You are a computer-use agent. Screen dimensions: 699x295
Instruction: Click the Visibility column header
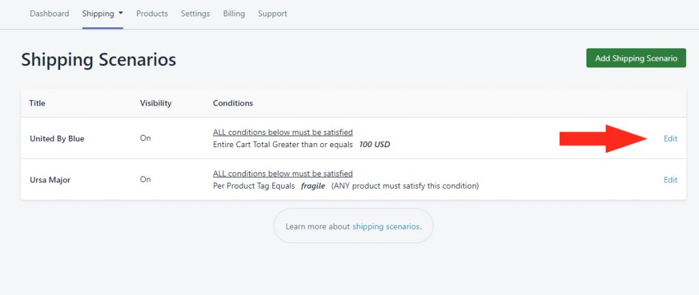tap(156, 104)
